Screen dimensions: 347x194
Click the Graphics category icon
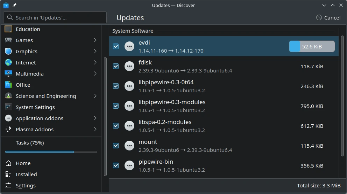[8, 52]
